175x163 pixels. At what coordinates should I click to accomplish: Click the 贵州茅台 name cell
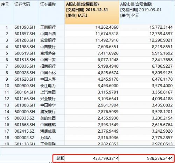pos(52,53)
